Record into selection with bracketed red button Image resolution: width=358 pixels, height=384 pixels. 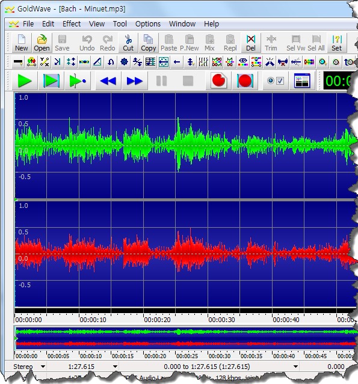point(245,81)
